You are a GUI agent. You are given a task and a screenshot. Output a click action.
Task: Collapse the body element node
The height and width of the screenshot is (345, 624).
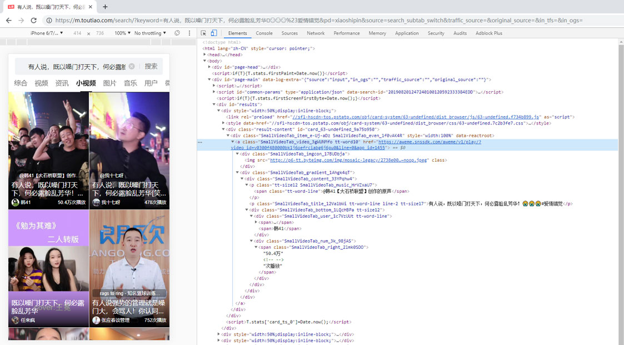pos(205,61)
